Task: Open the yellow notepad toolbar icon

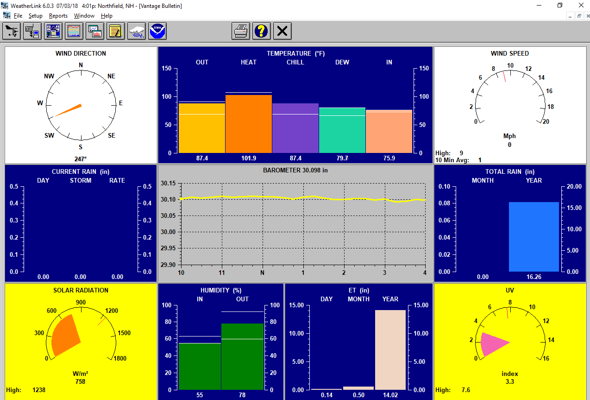Action: (116, 31)
